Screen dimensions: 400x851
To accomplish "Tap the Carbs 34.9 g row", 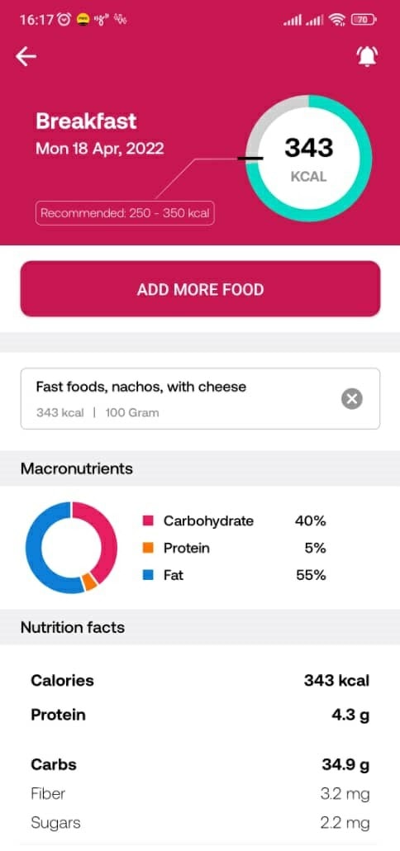I will click(x=200, y=765).
